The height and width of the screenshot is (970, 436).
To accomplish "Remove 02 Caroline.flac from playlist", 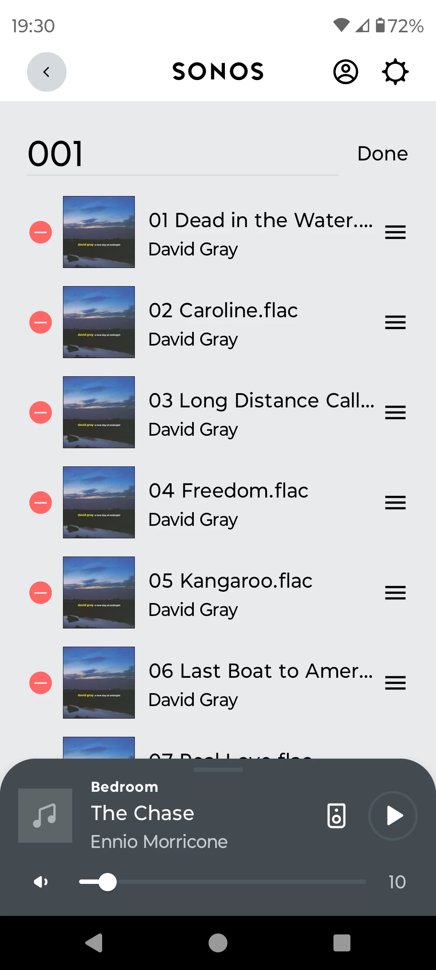I will pyautogui.click(x=41, y=323).
